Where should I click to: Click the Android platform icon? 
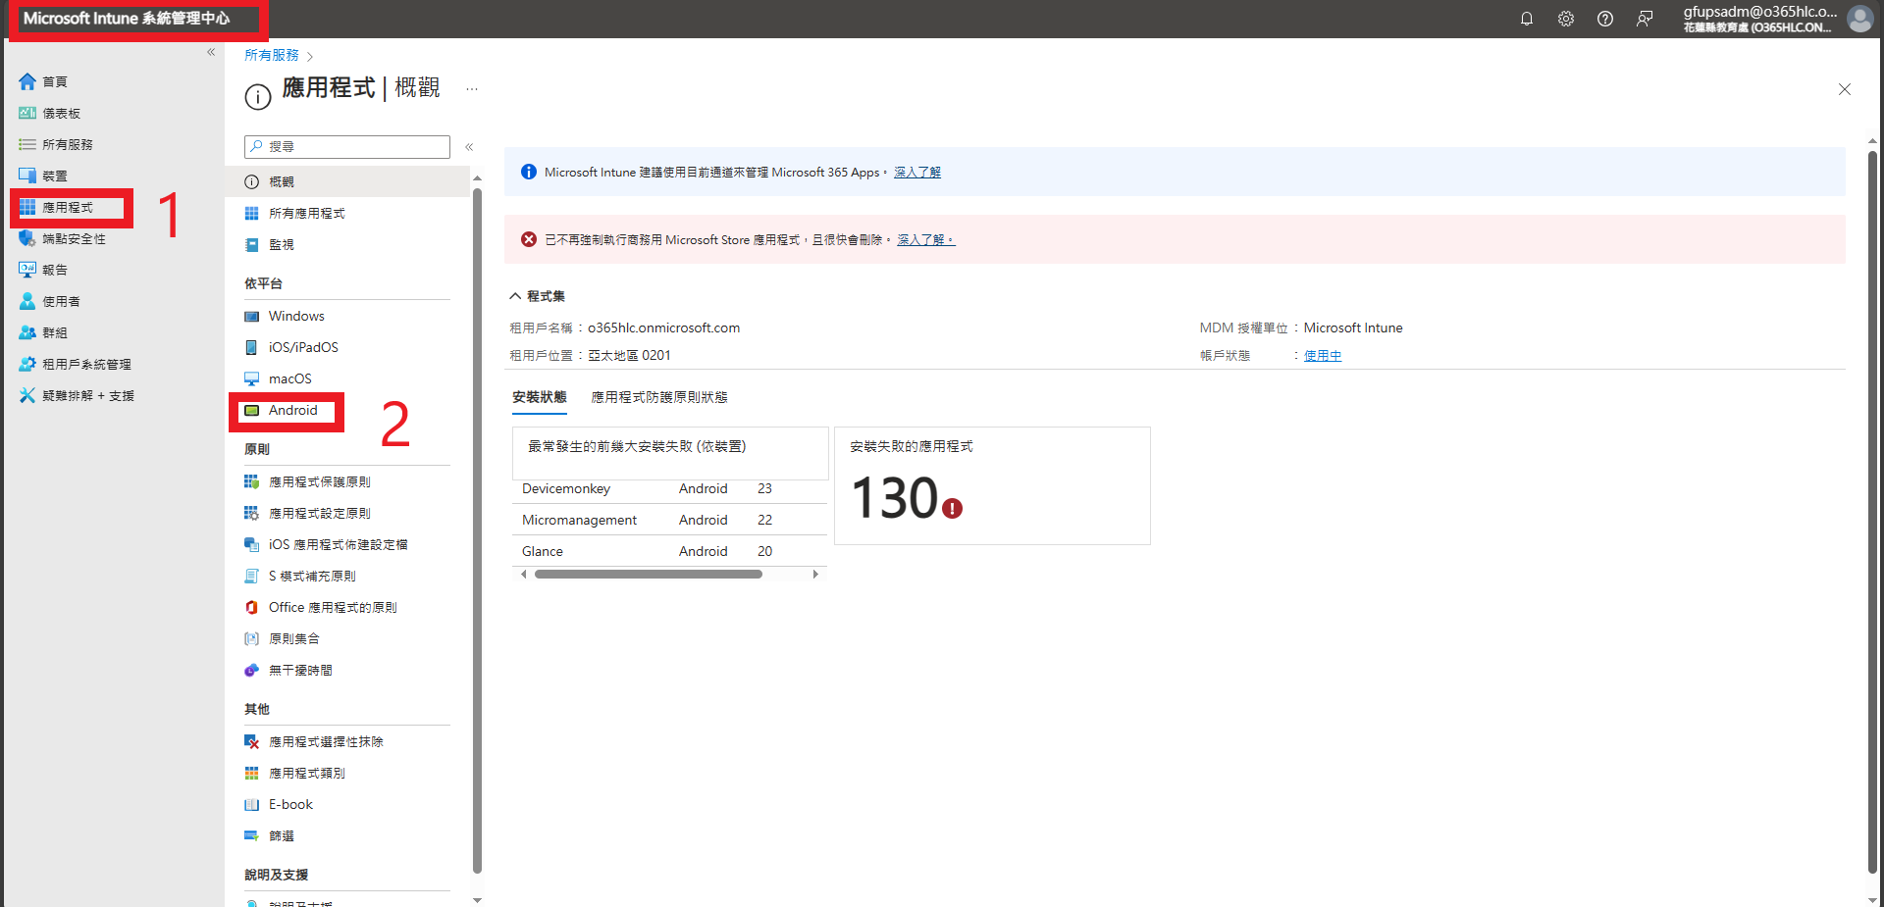tap(252, 411)
